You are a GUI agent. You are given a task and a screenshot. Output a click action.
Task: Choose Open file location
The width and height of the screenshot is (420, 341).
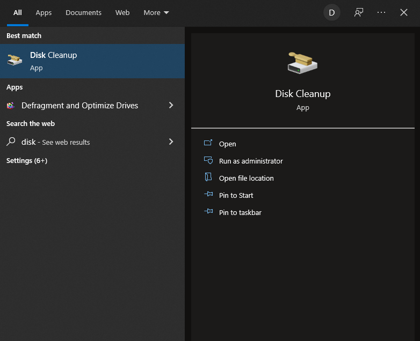tap(246, 178)
